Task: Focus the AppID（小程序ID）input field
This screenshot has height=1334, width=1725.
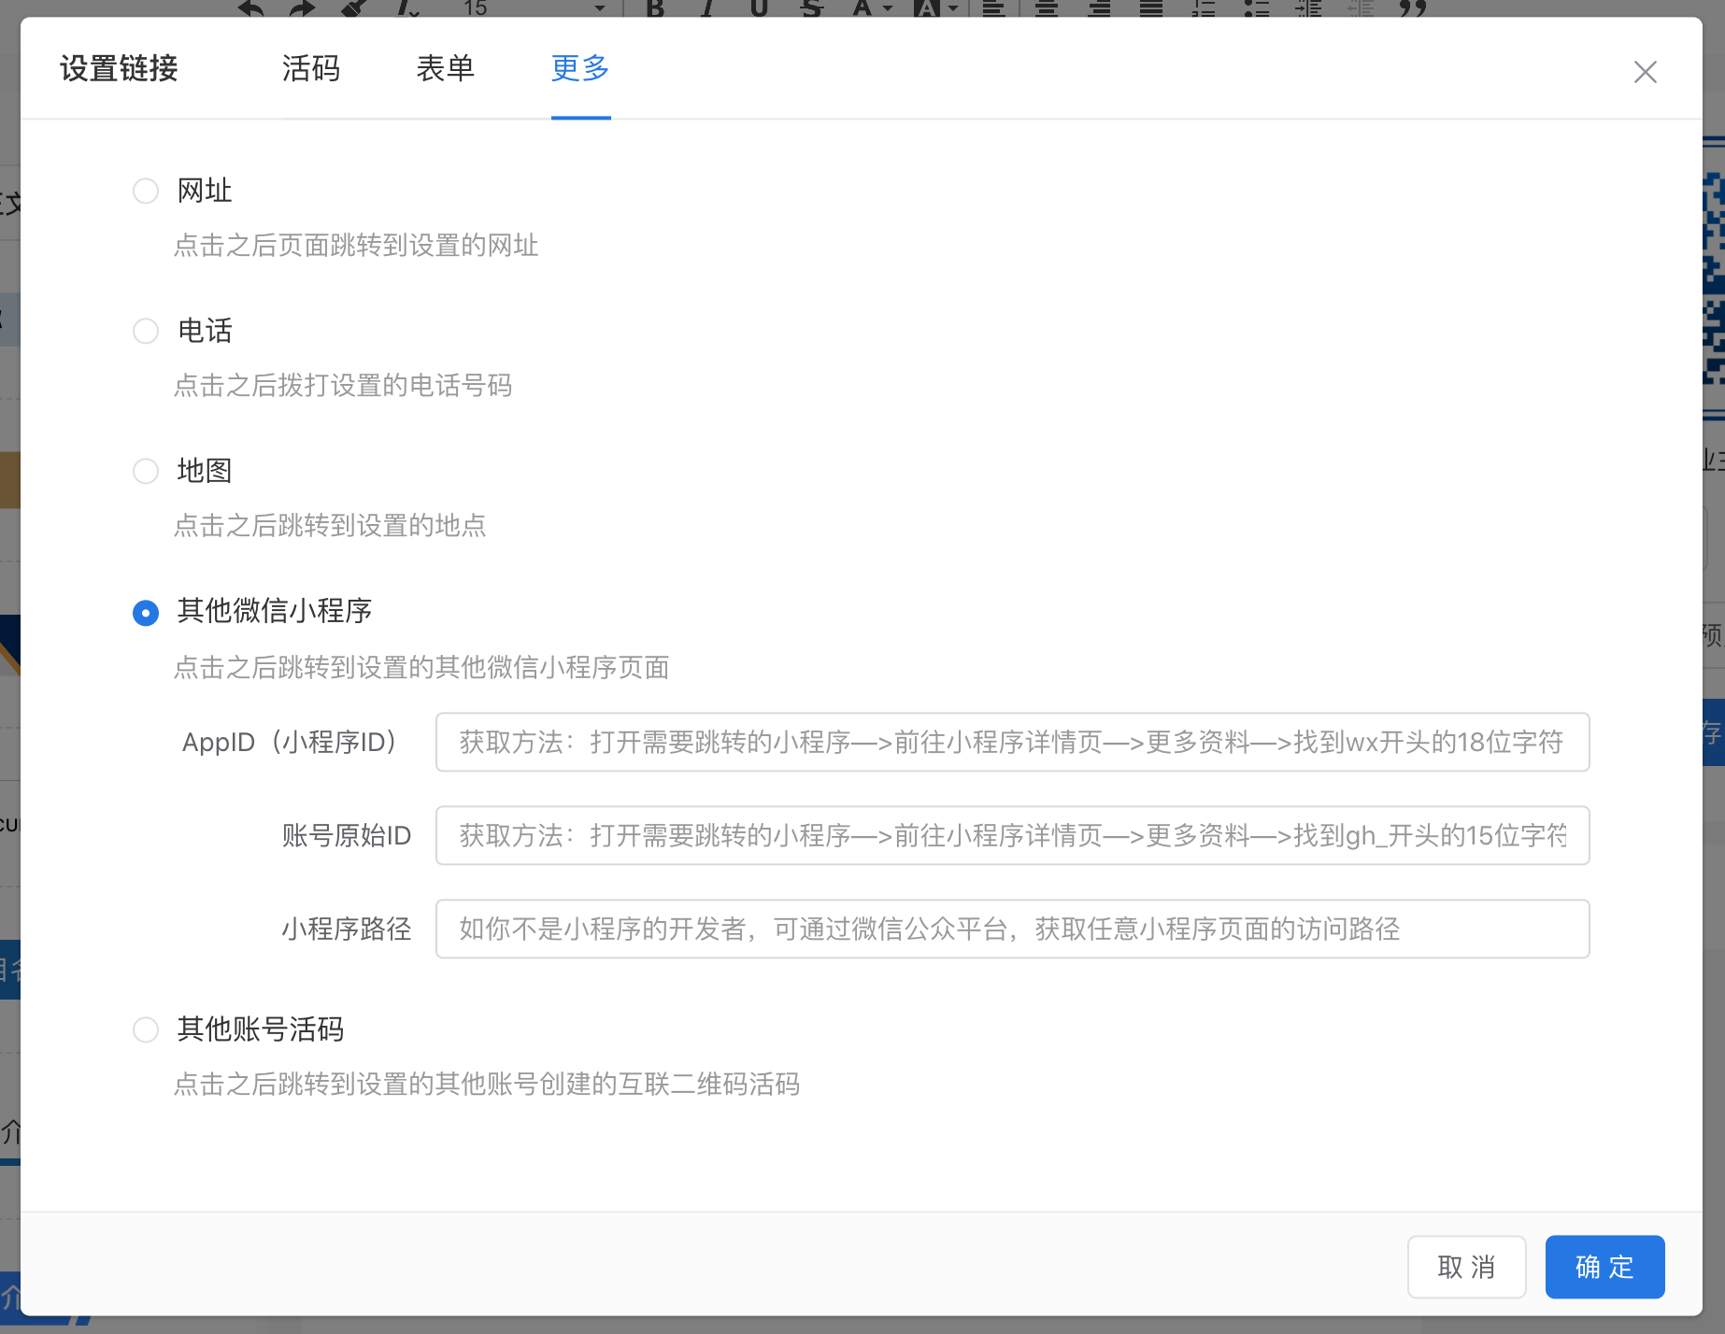Action: click(x=1012, y=743)
